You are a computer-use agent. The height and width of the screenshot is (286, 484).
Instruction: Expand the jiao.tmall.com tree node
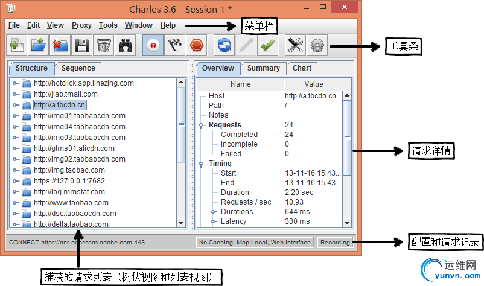pos(15,94)
